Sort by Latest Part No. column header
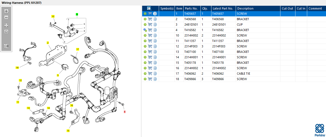Image resolution: width=326 pixels, height=137 pixels. click(x=223, y=8)
